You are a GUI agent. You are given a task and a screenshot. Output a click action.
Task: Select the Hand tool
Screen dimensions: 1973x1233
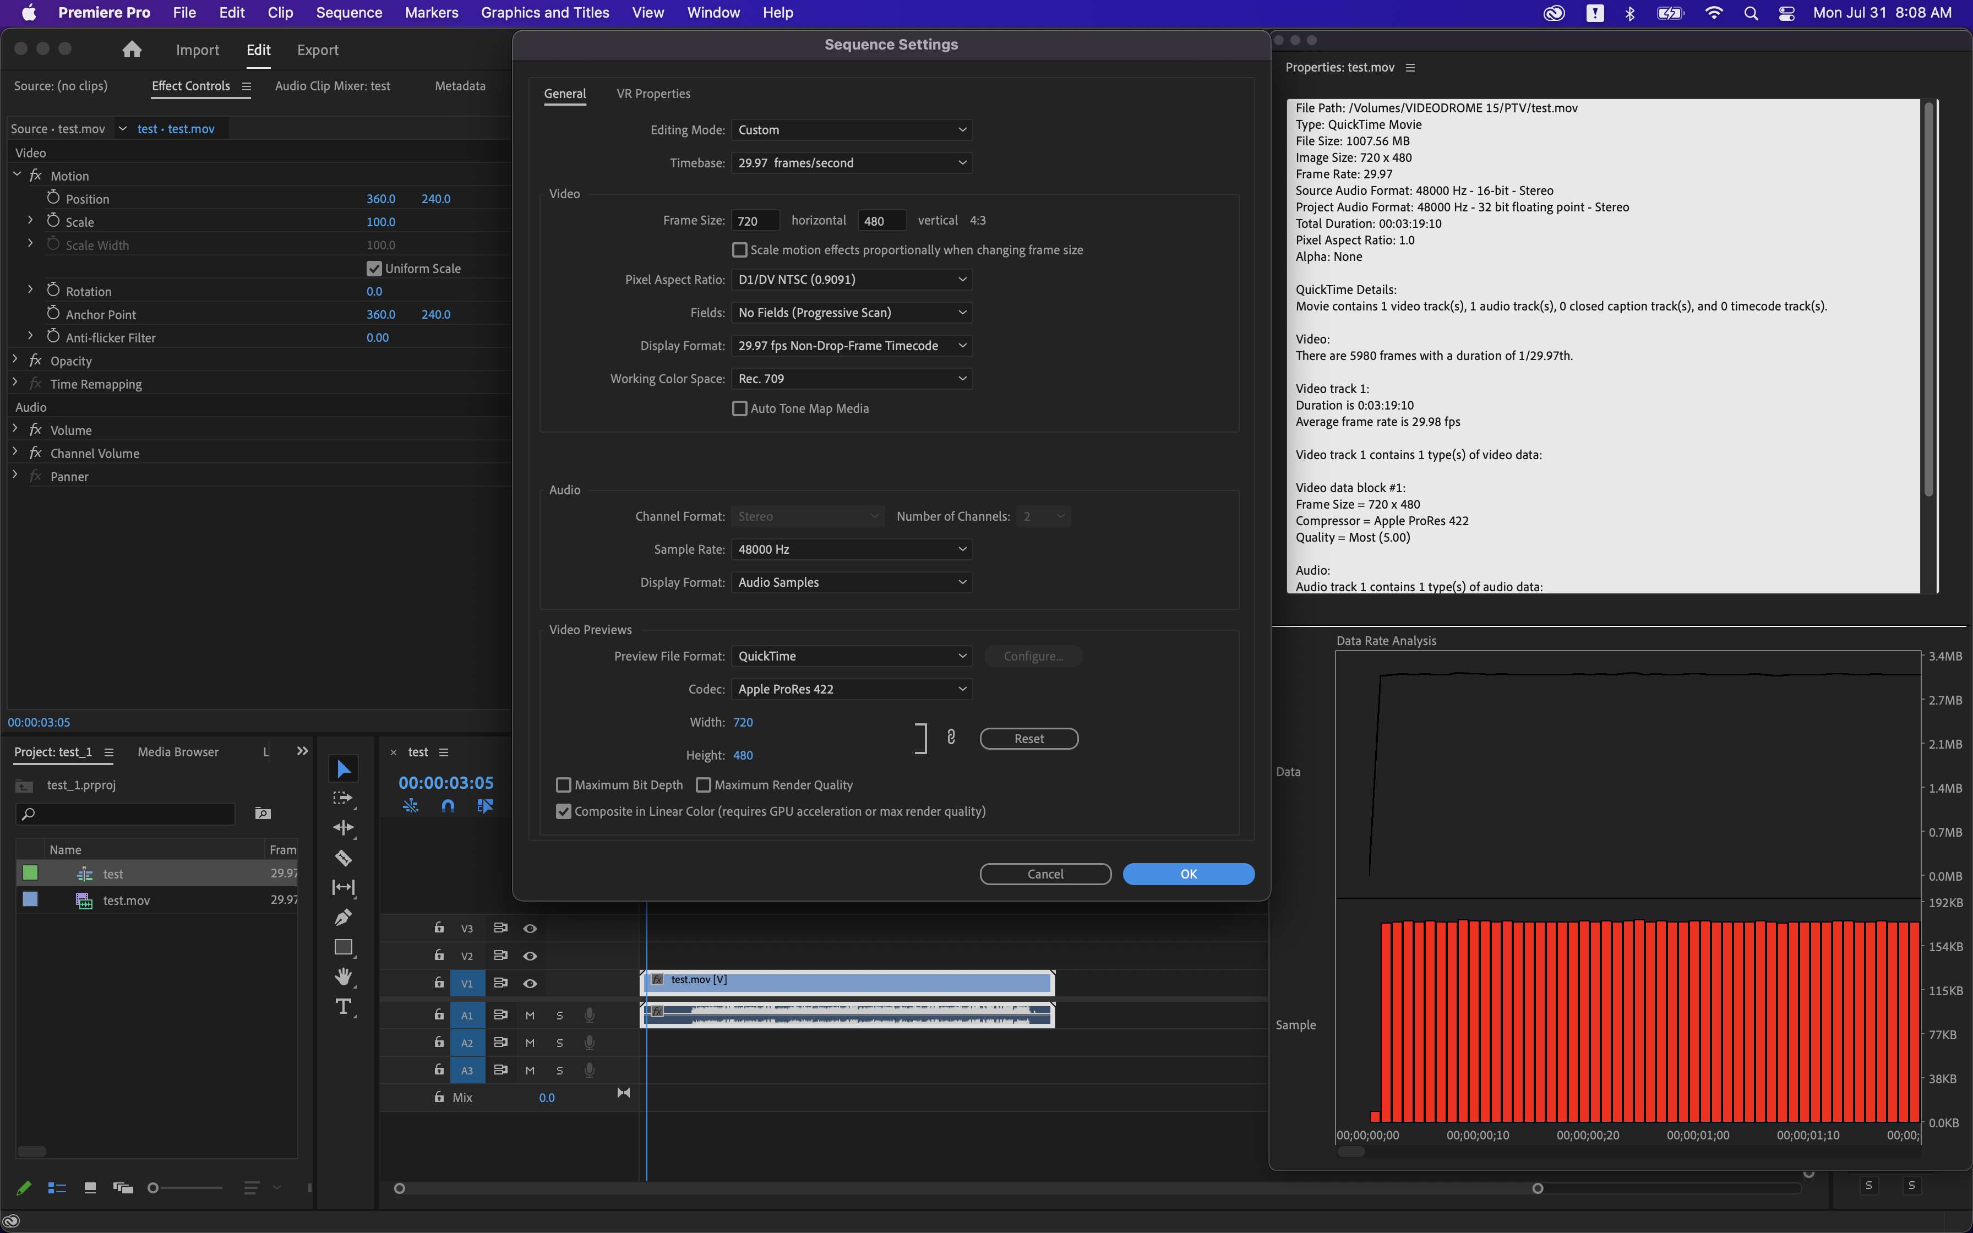343,976
